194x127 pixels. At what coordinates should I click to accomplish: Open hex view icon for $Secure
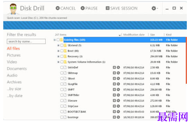114,101
